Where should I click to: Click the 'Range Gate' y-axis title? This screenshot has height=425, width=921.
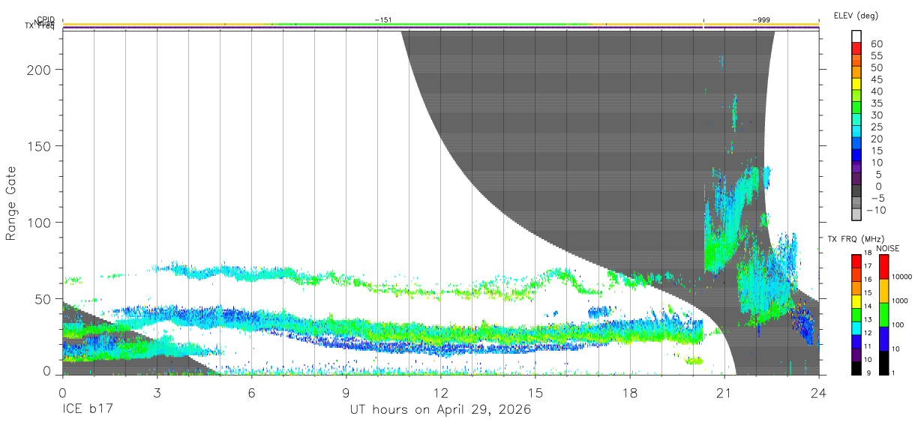coord(11,203)
